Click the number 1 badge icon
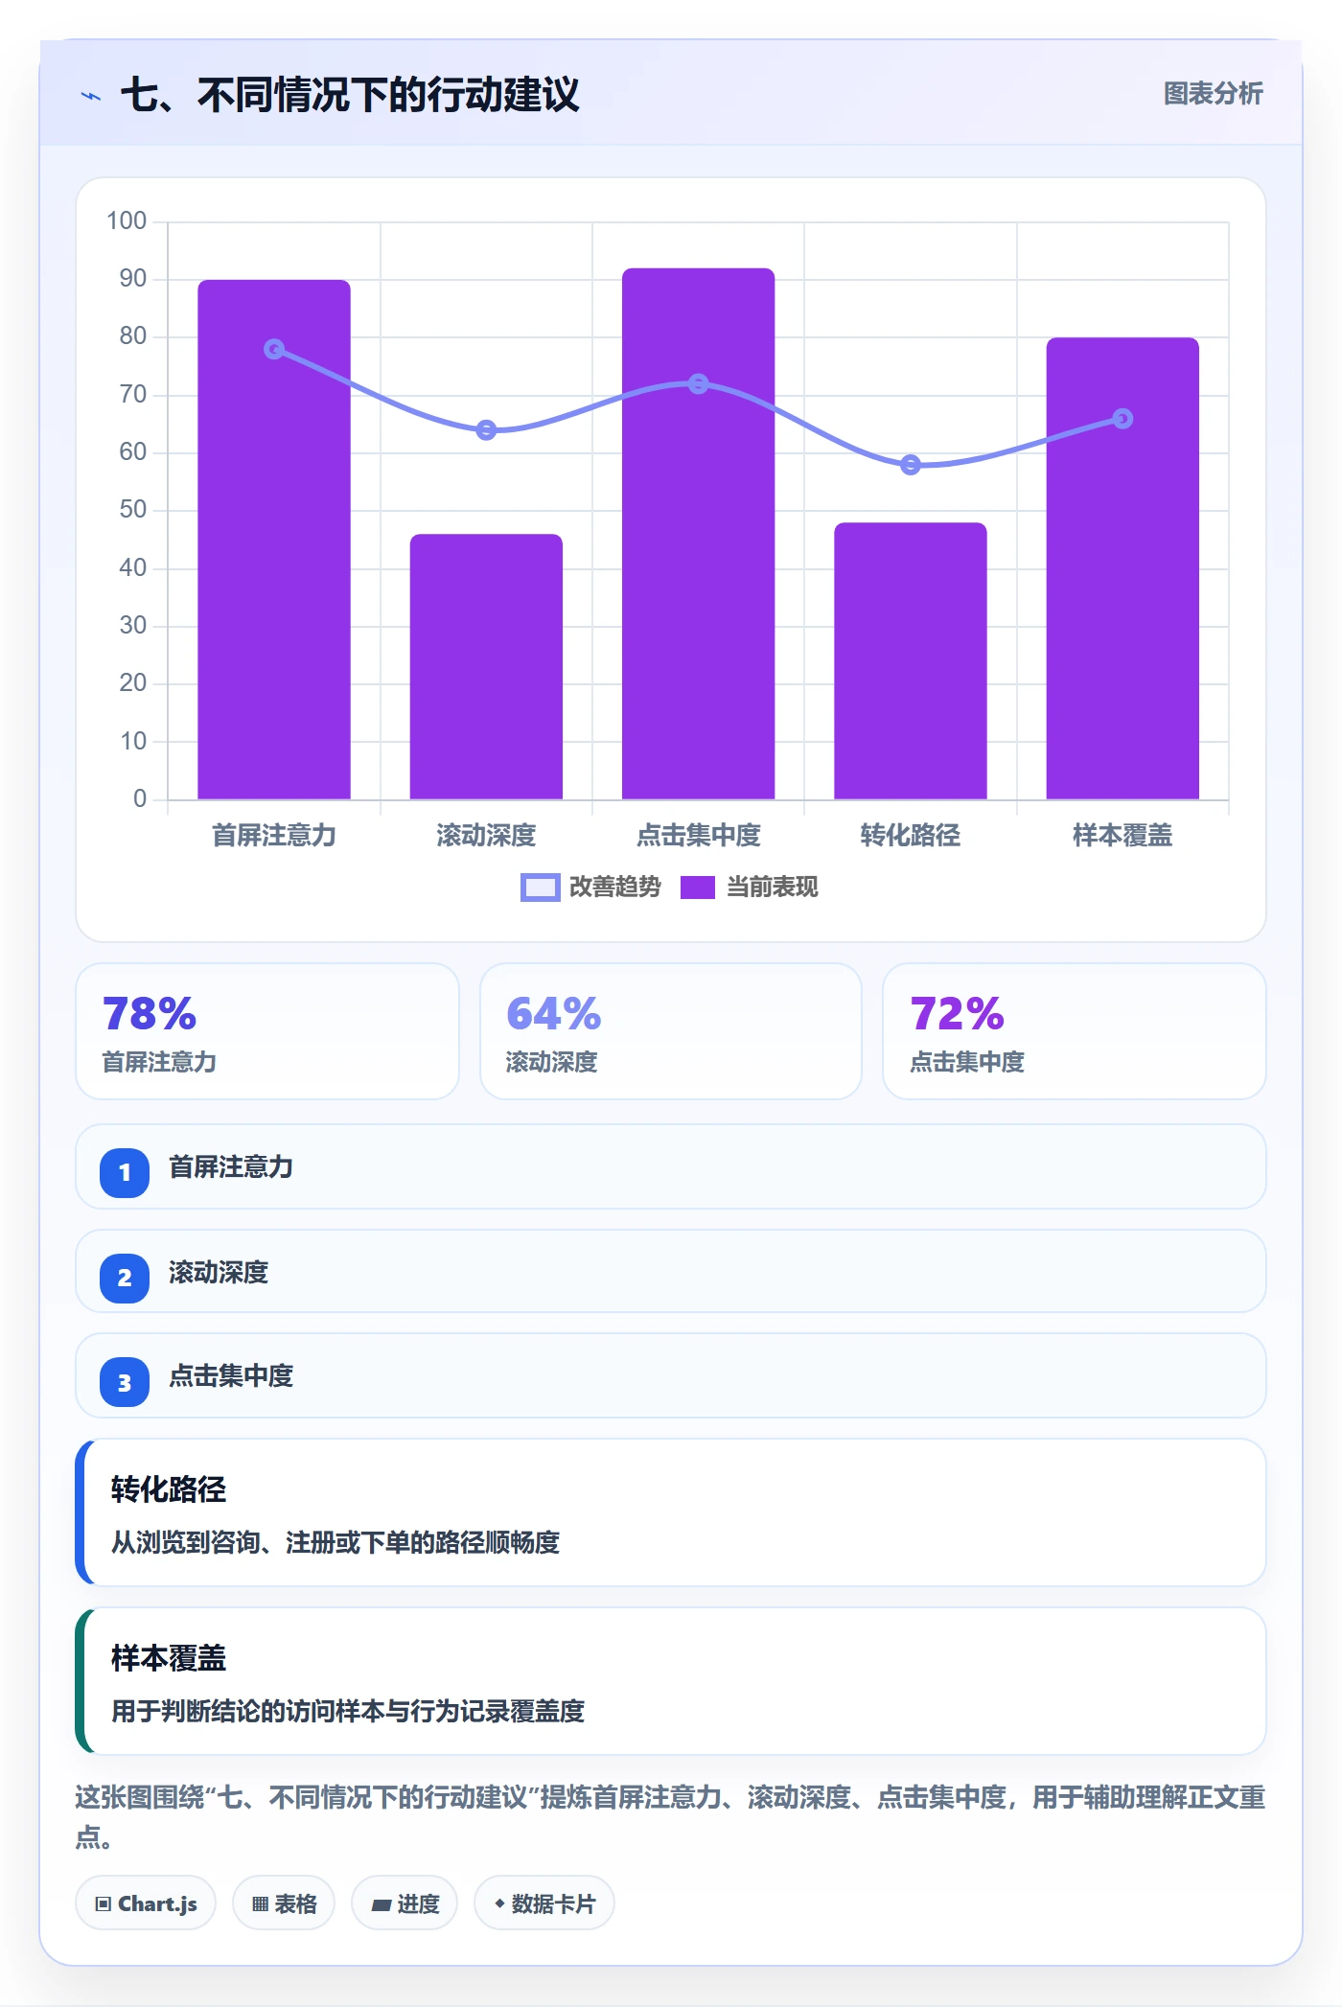1342x2007 pixels. 125,1172
